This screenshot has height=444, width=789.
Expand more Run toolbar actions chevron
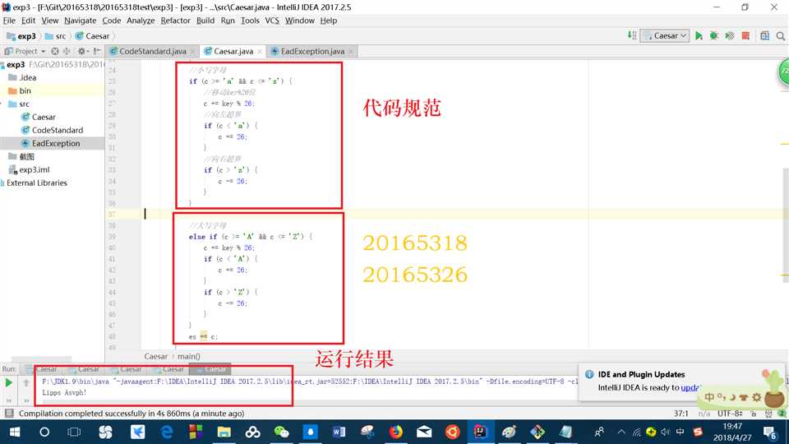(8, 400)
